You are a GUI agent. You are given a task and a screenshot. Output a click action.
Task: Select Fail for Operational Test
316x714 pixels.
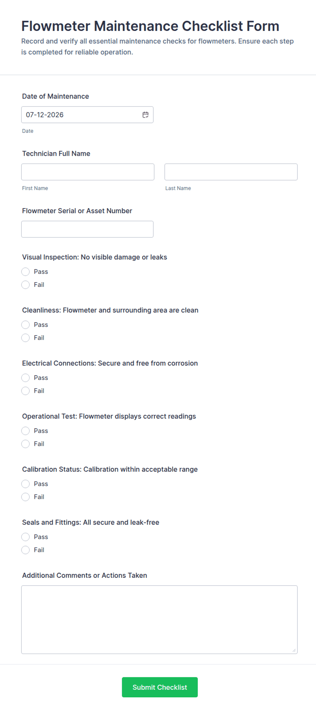pos(25,444)
